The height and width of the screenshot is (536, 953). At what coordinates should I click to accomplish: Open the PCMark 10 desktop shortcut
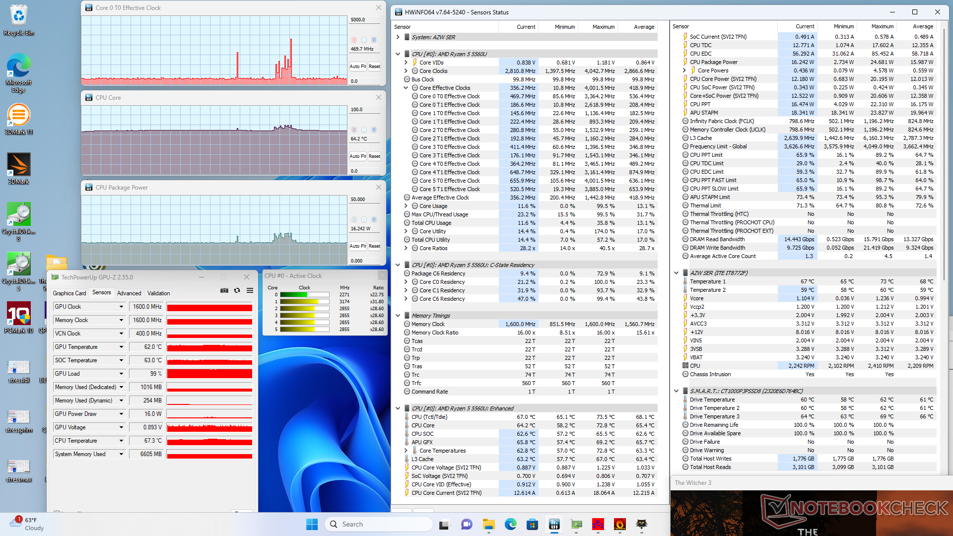tap(19, 318)
